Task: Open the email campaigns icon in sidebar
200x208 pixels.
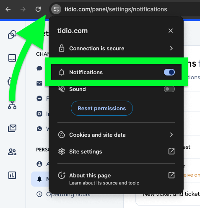Action: (12, 128)
